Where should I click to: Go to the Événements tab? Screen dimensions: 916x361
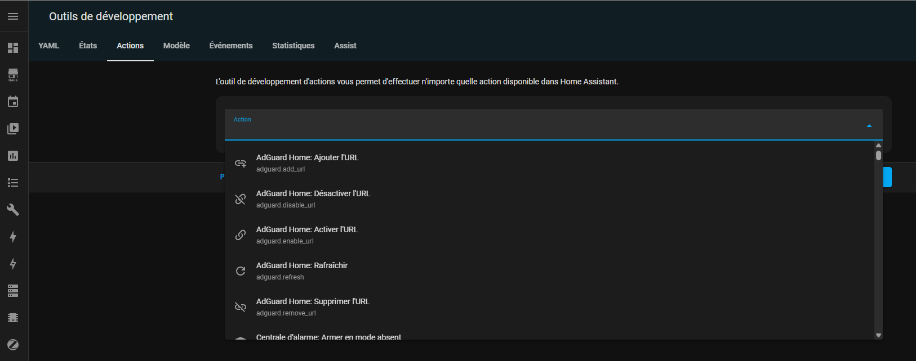(x=231, y=46)
